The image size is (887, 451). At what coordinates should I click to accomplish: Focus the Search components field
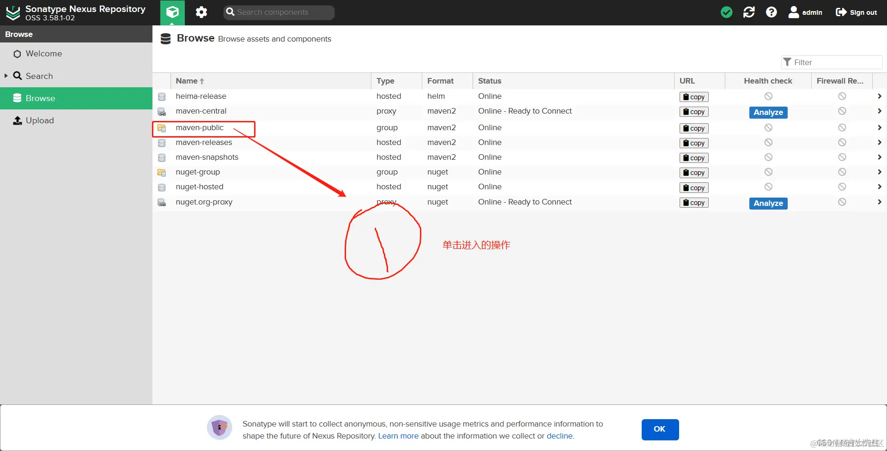(x=279, y=12)
